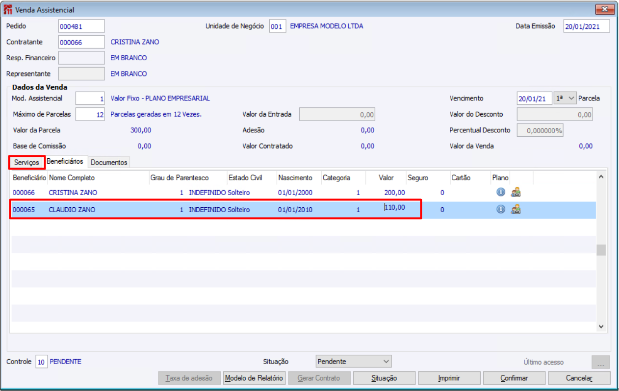This screenshot has width=619, height=391.
Task: Click the name CLAUDIO ZANO in the list
Action: (72, 210)
